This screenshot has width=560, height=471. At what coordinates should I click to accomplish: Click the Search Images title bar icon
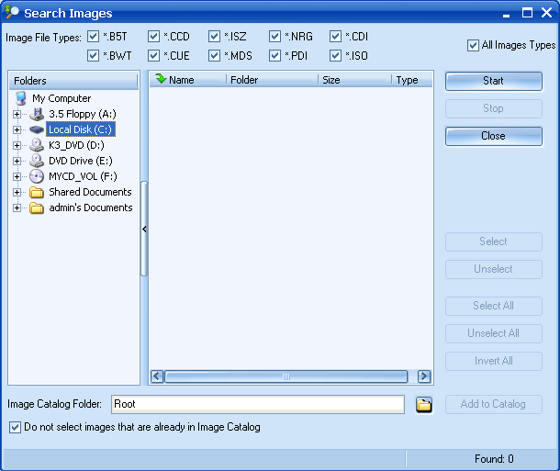click(12, 12)
